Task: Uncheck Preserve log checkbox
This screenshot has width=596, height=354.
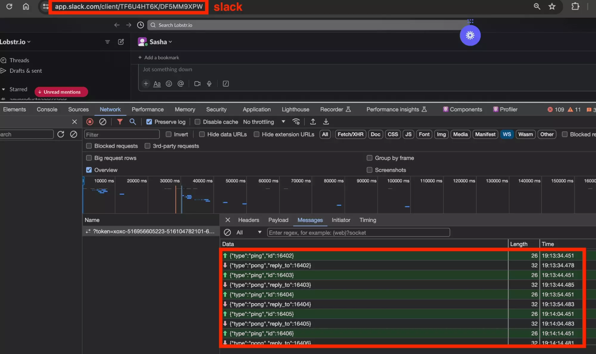Action: click(x=149, y=122)
